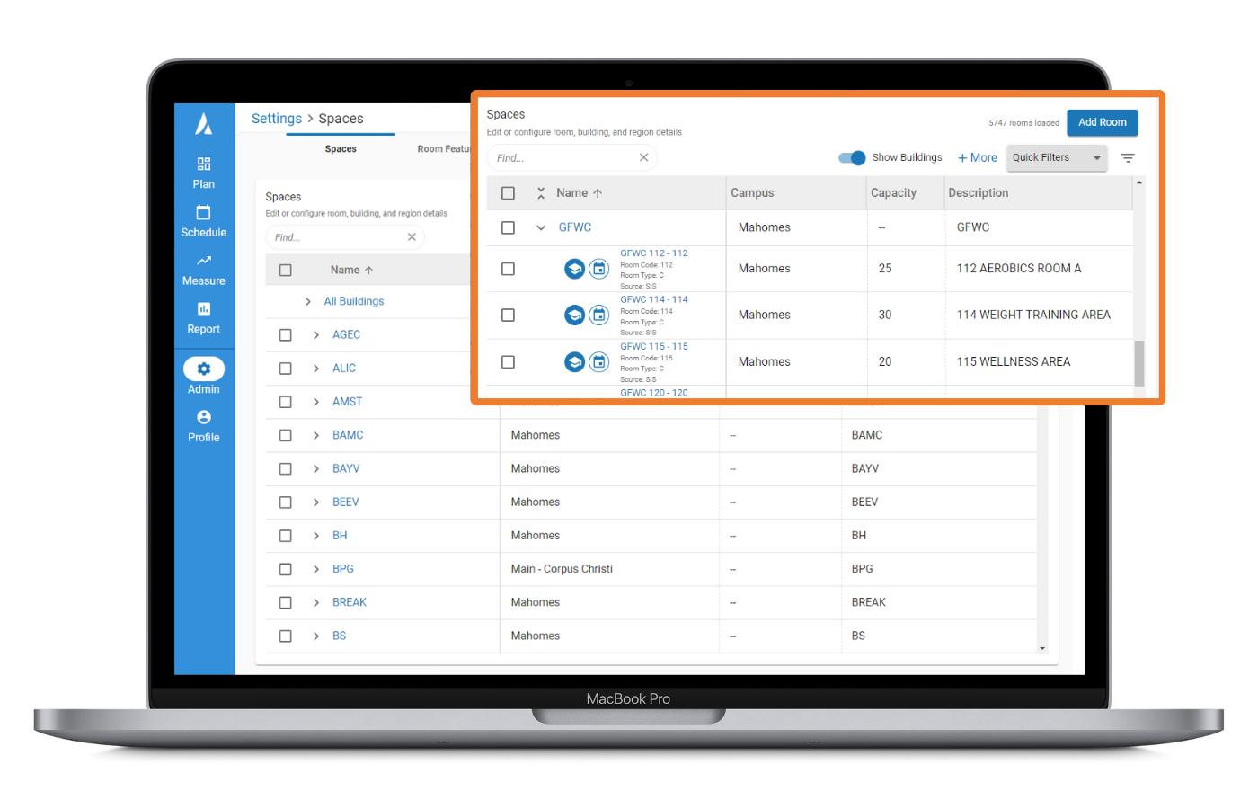Image resolution: width=1258 pixels, height=809 pixels.
Task: Open the Report section icon
Action: click(204, 309)
